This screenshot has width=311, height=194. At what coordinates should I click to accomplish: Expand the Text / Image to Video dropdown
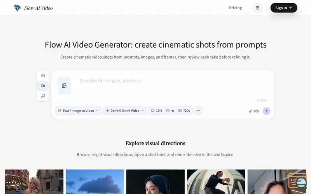point(78,111)
